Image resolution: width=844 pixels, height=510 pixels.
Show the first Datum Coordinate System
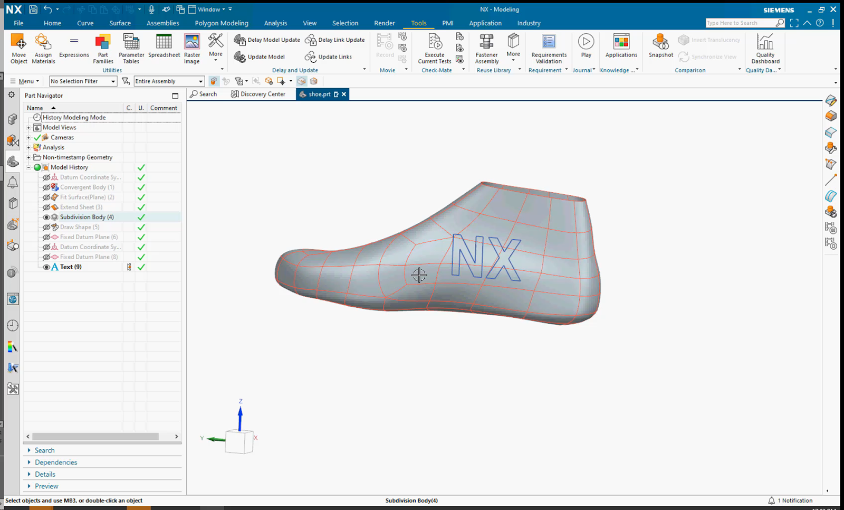46,177
